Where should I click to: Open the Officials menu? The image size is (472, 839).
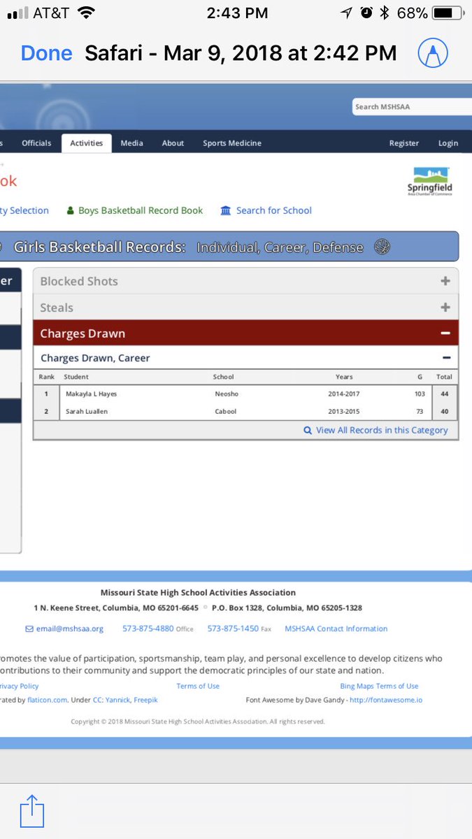tap(36, 143)
